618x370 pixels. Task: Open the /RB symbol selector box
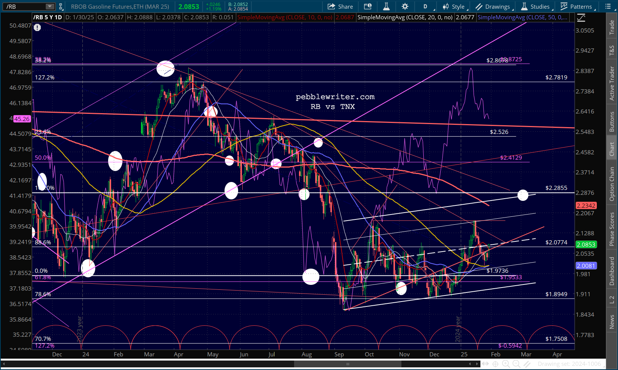(x=28, y=6)
